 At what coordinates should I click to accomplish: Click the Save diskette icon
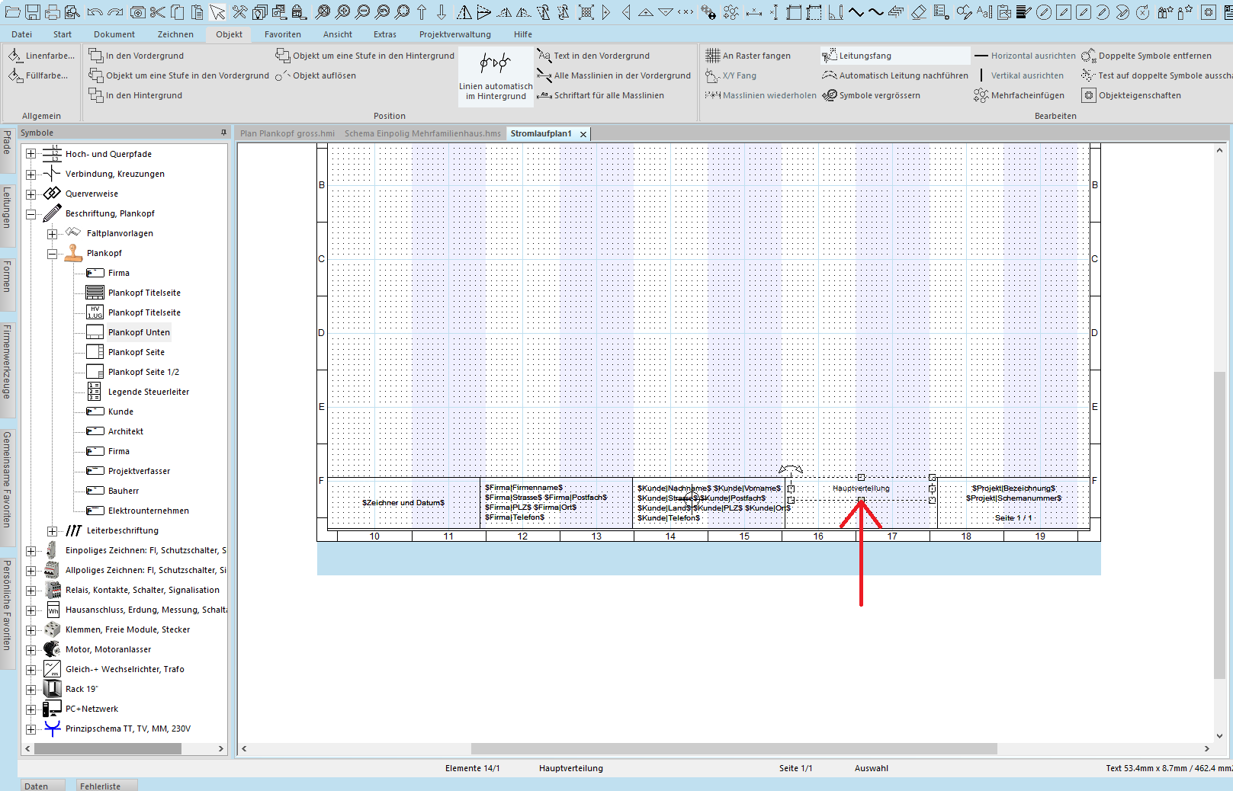coord(33,12)
